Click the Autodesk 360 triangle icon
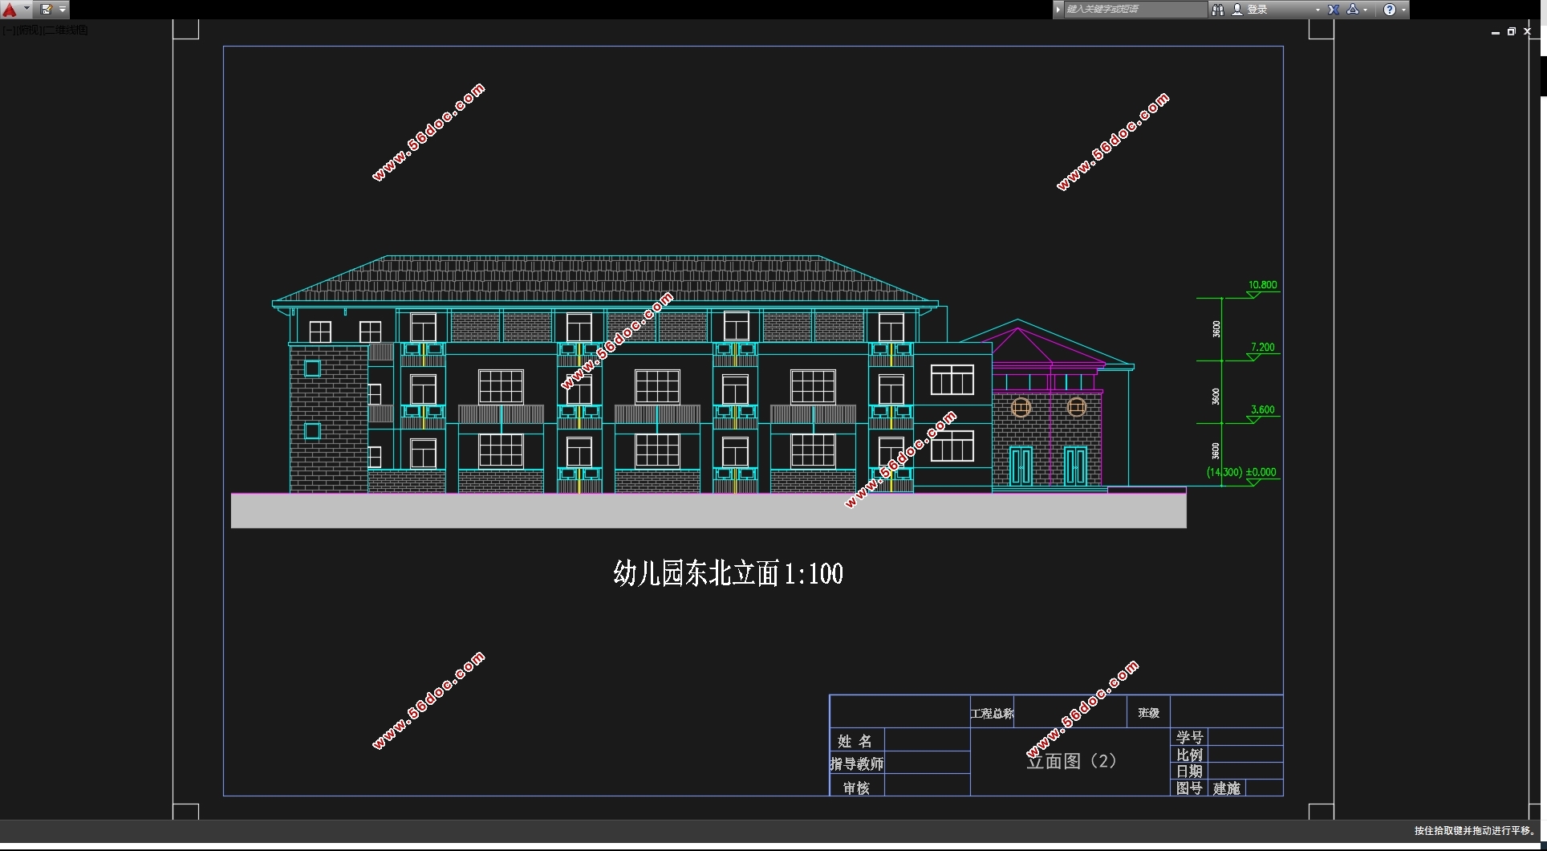This screenshot has width=1547, height=851. pyautogui.click(x=1353, y=10)
